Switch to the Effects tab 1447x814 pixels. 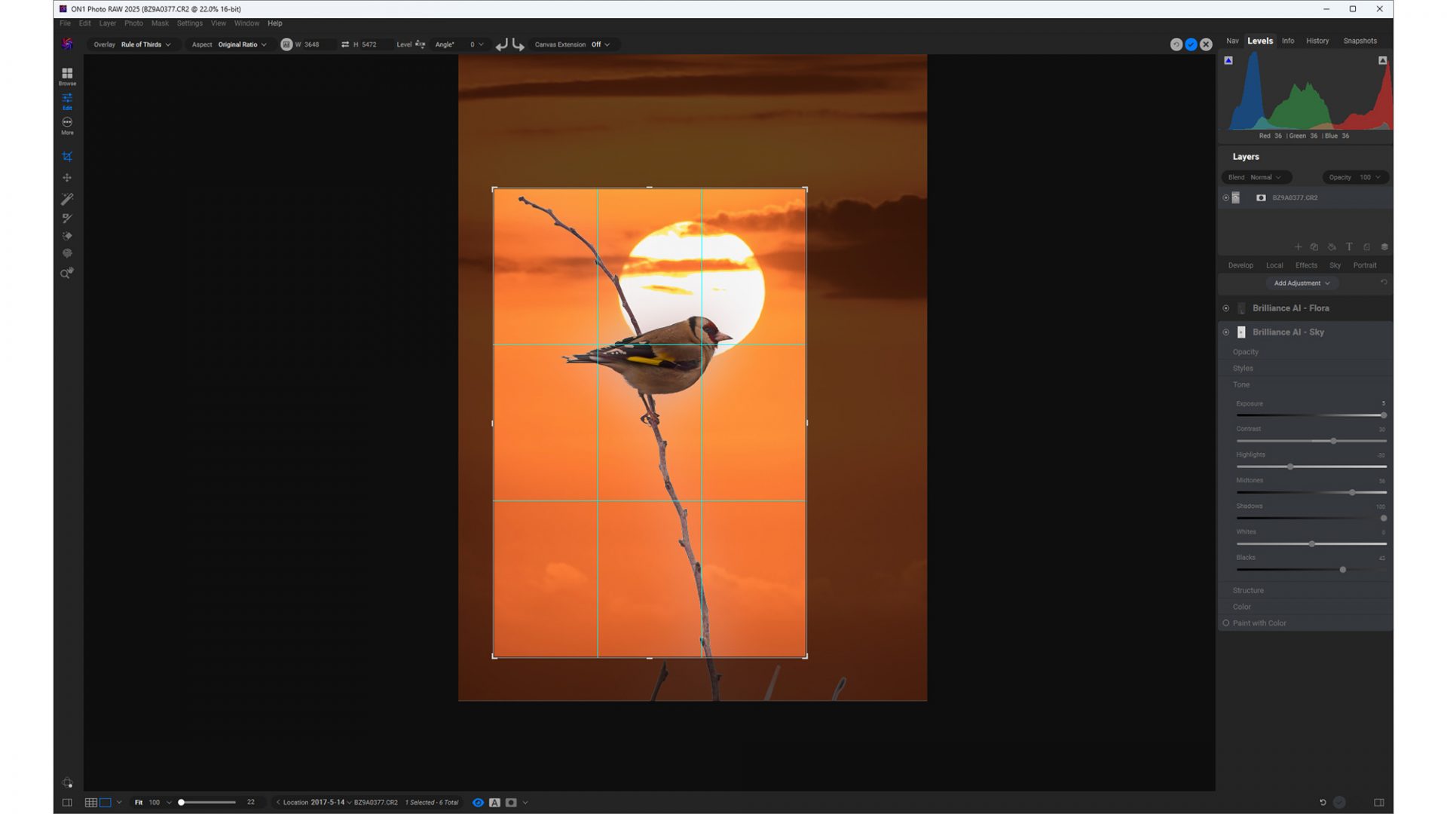click(x=1306, y=265)
